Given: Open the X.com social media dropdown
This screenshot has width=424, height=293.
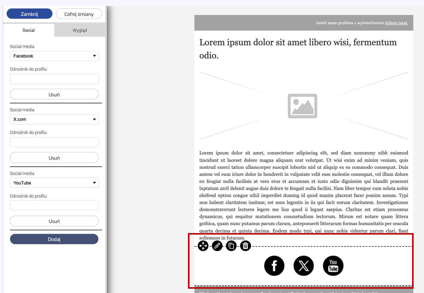Looking at the screenshot, I should click(54, 119).
